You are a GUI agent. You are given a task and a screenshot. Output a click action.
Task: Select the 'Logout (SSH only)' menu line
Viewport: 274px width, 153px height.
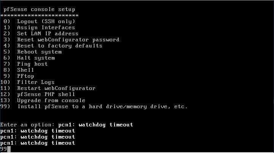(39, 22)
